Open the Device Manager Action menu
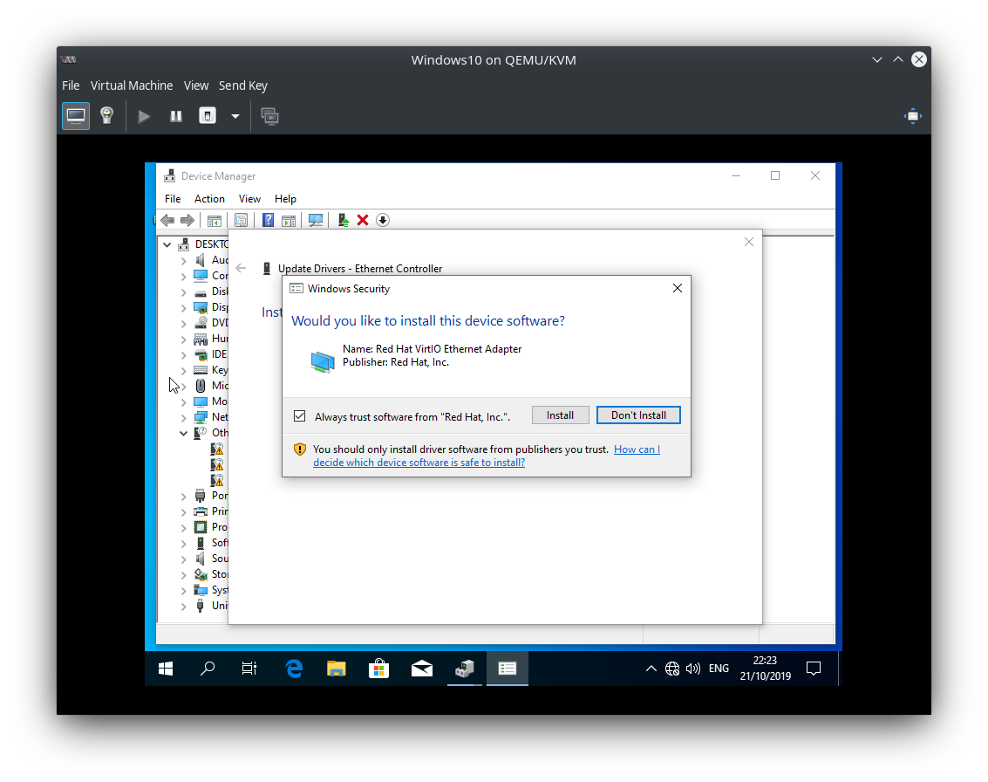The width and height of the screenshot is (988, 782). [209, 199]
